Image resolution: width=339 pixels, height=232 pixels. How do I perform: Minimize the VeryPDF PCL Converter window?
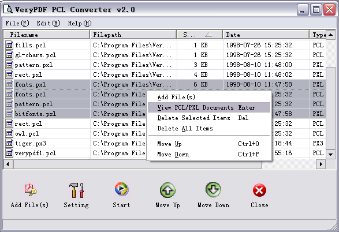(302, 9)
